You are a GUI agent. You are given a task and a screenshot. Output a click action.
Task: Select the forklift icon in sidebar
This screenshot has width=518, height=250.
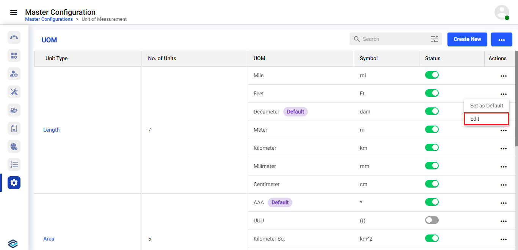click(14, 110)
